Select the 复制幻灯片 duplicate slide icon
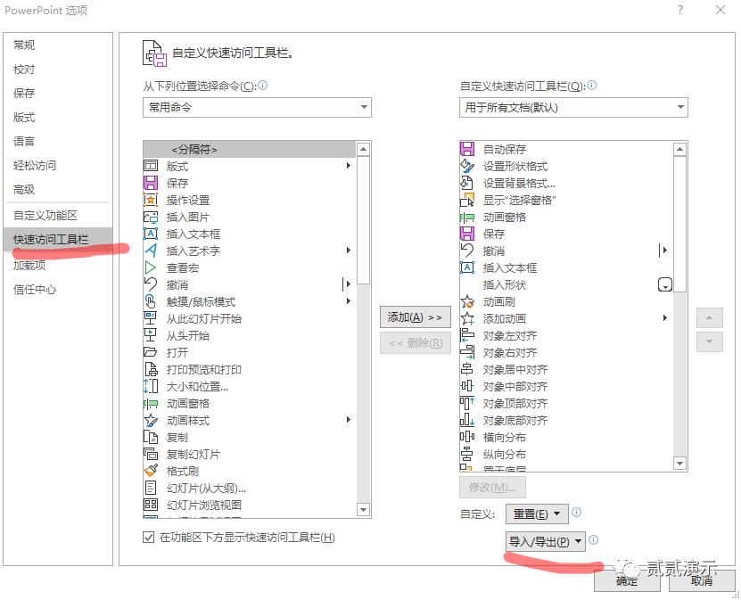The height and width of the screenshot is (600, 741). (x=151, y=454)
